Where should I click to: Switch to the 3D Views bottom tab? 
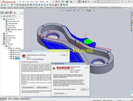coord(16,99)
